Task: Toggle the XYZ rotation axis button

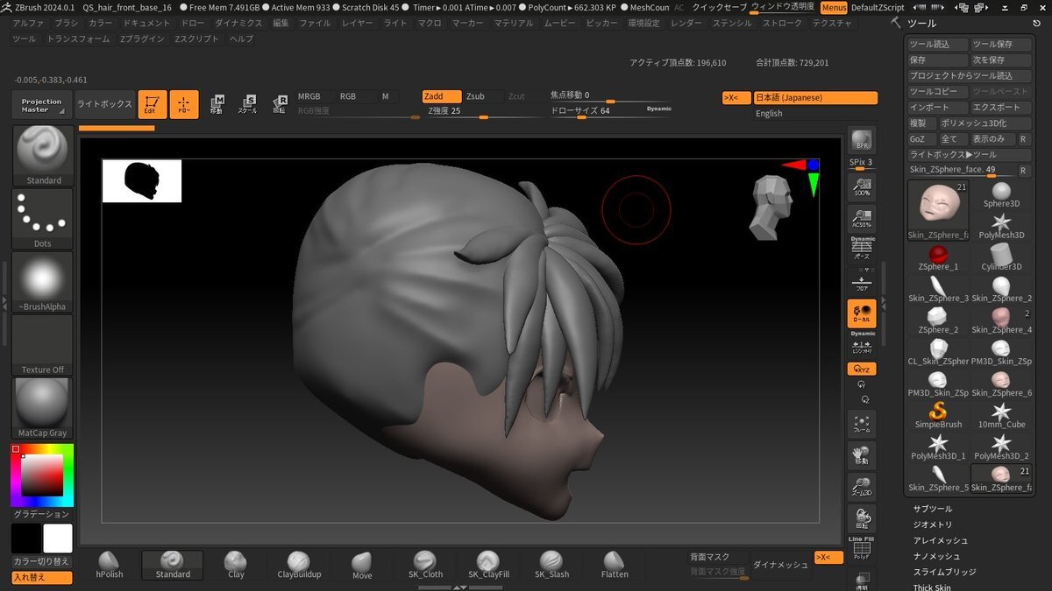Action: (861, 369)
